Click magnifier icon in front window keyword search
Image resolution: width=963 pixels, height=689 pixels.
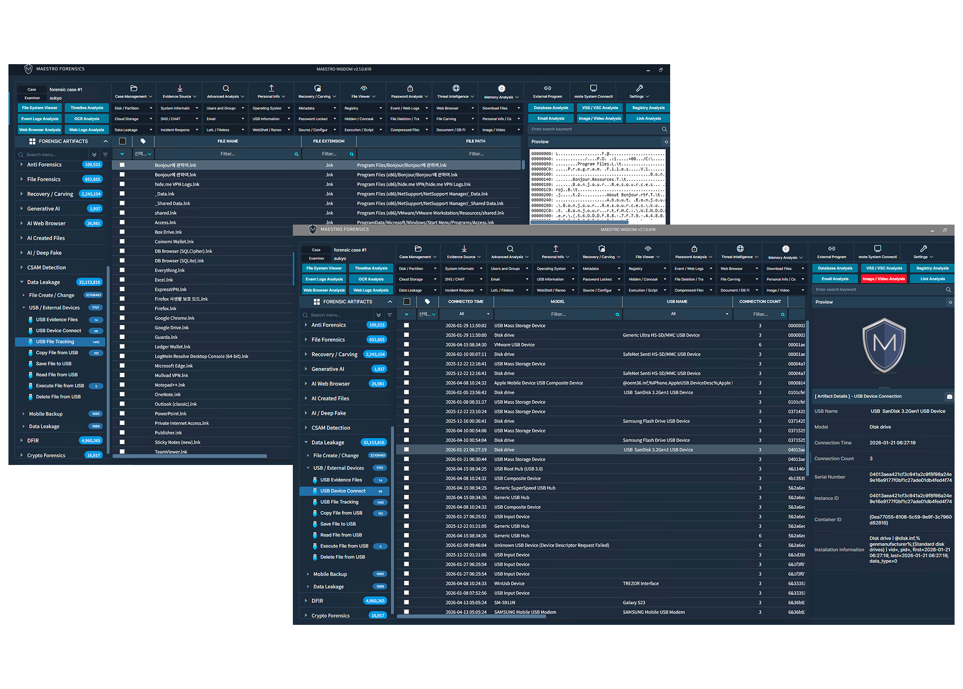click(x=948, y=290)
